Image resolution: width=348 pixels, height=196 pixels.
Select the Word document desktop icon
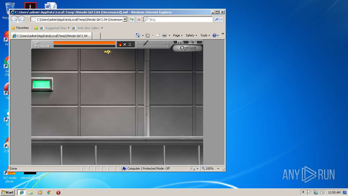(x=51, y=6)
